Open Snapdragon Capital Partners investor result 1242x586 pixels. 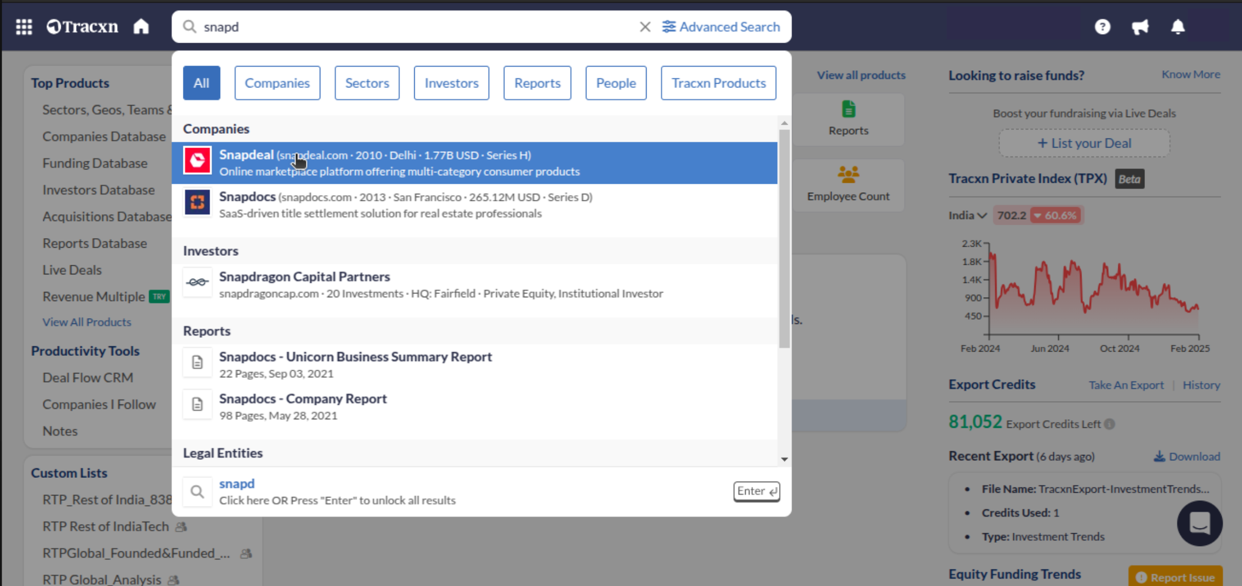click(x=304, y=277)
